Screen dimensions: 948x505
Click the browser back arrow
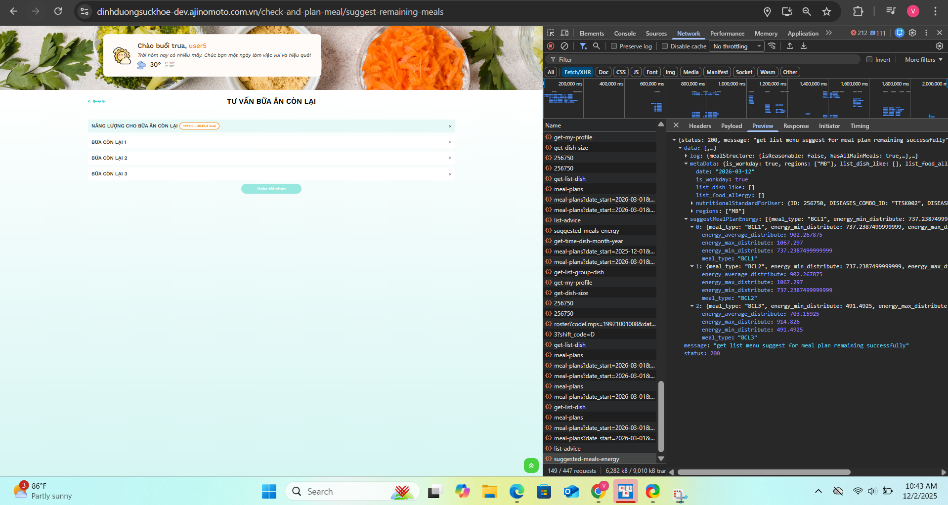click(14, 11)
